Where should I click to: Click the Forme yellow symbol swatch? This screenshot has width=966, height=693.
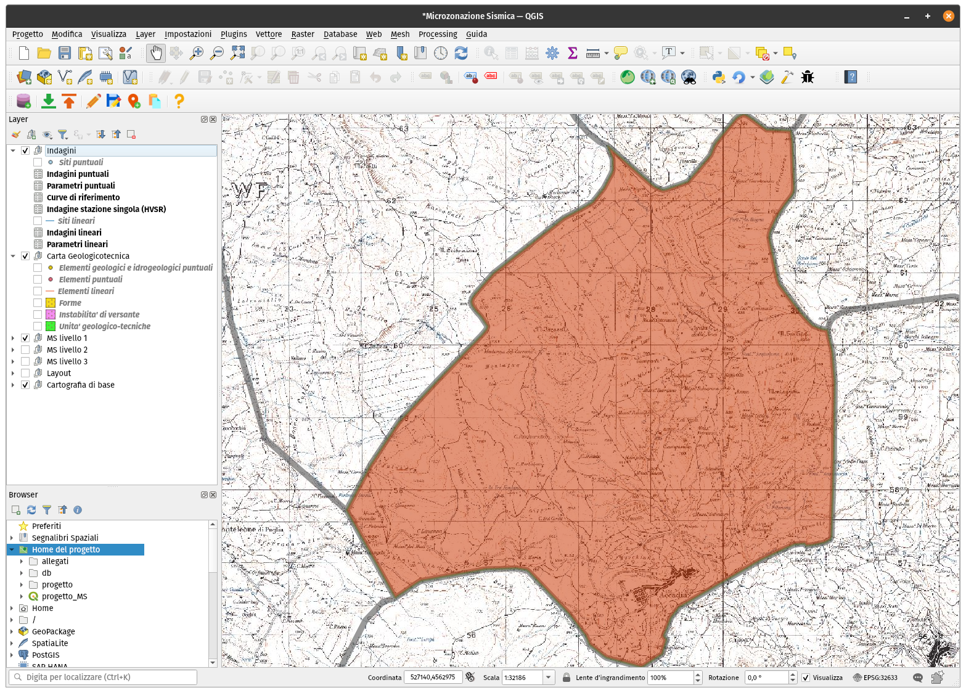tap(51, 303)
